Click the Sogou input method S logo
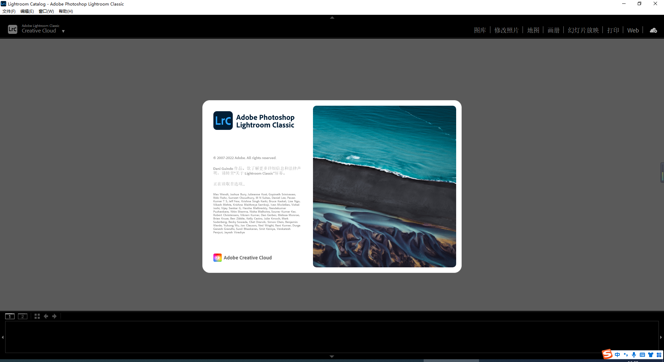This screenshot has width=664, height=362. (607, 354)
